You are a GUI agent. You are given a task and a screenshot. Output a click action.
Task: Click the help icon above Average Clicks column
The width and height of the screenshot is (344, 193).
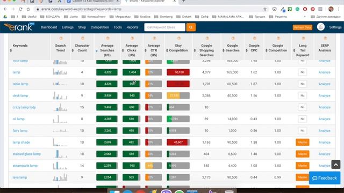click(x=132, y=38)
